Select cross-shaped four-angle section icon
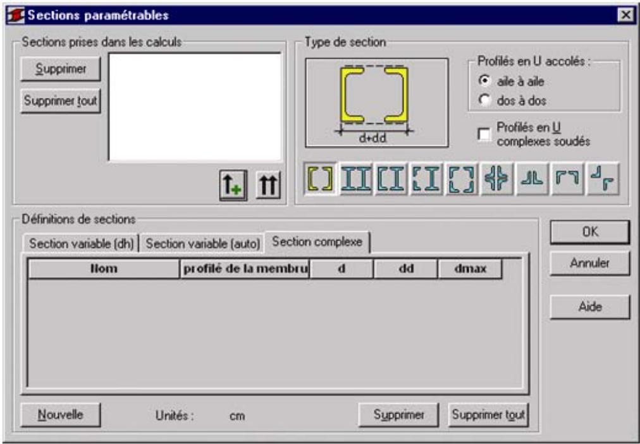Viewport: 640px width, 444px height. coord(496,179)
